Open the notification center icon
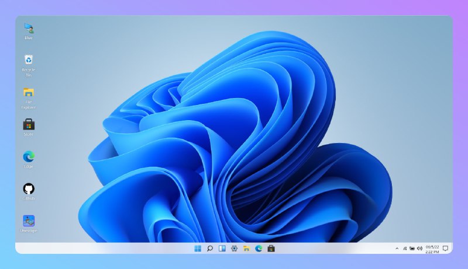The height and width of the screenshot is (269, 468). click(x=445, y=249)
